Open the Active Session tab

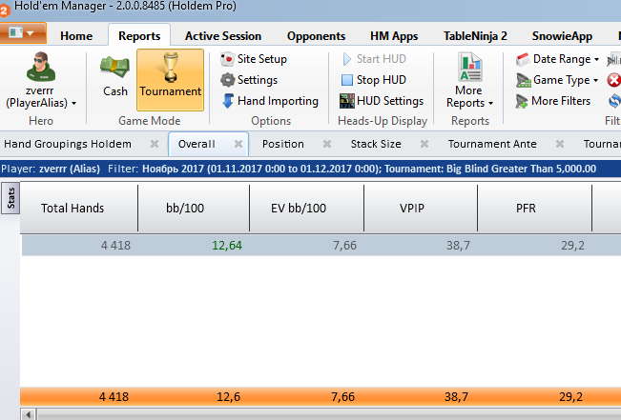click(x=223, y=36)
